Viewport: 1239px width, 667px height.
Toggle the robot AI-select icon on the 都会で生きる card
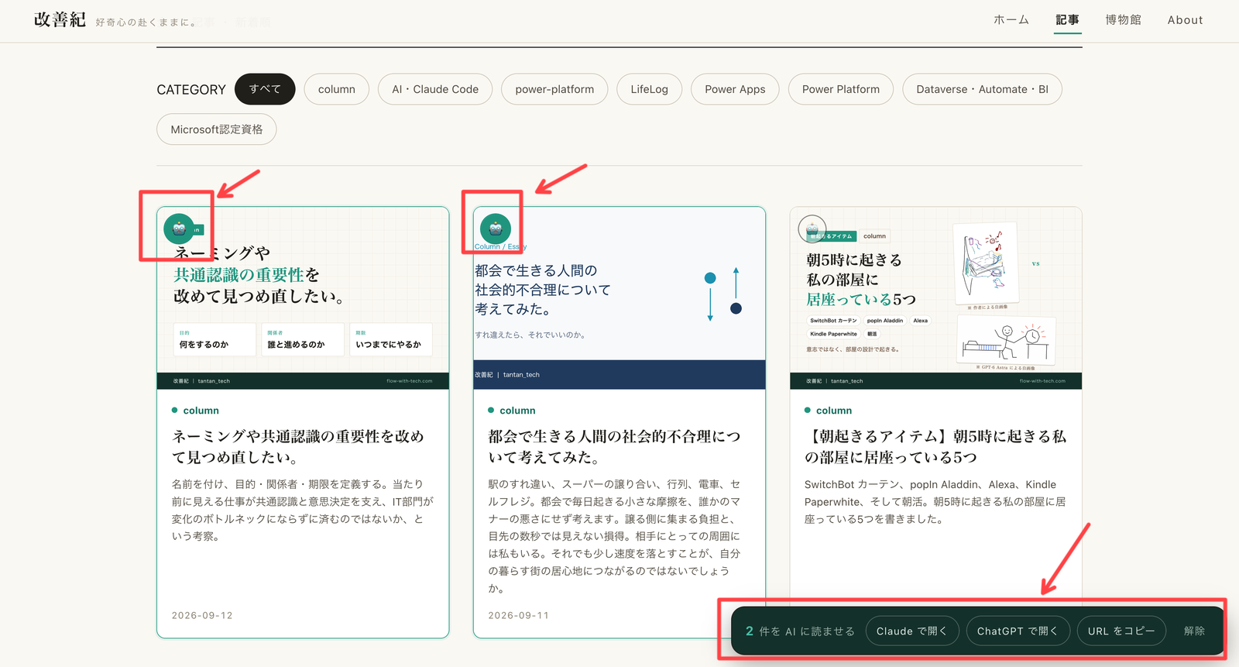tap(496, 229)
